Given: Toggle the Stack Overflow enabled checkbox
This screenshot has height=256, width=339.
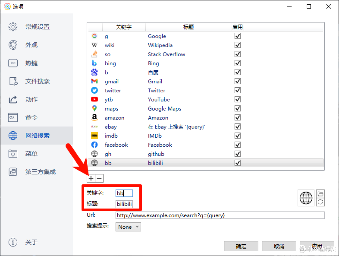Looking at the screenshot, I should (238, 54).
